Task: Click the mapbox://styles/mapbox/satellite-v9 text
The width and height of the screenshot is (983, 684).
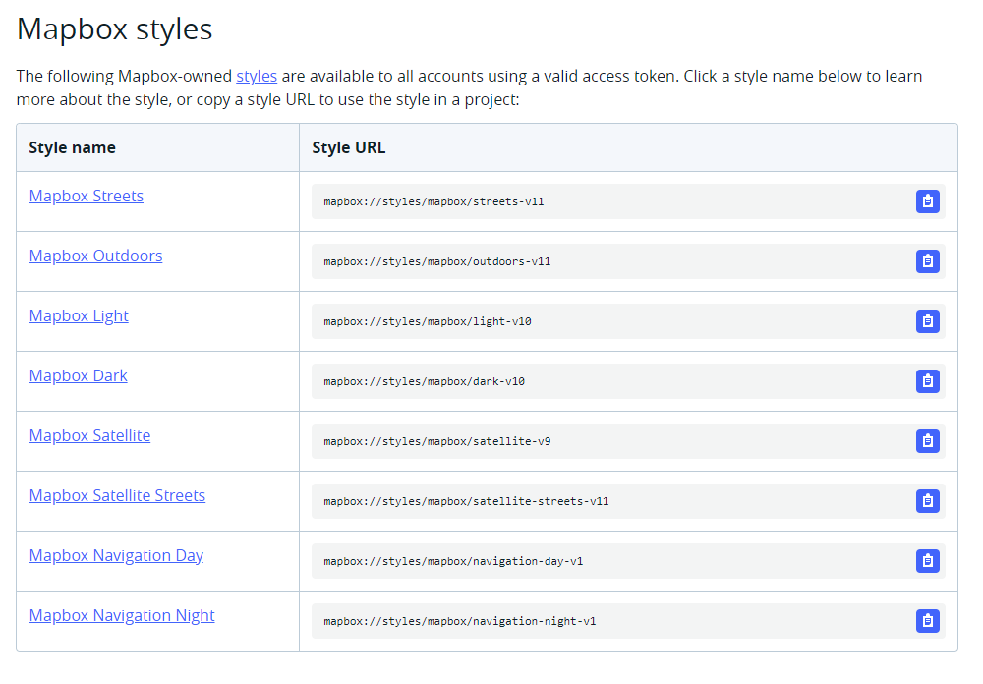Action: (437, 441)
